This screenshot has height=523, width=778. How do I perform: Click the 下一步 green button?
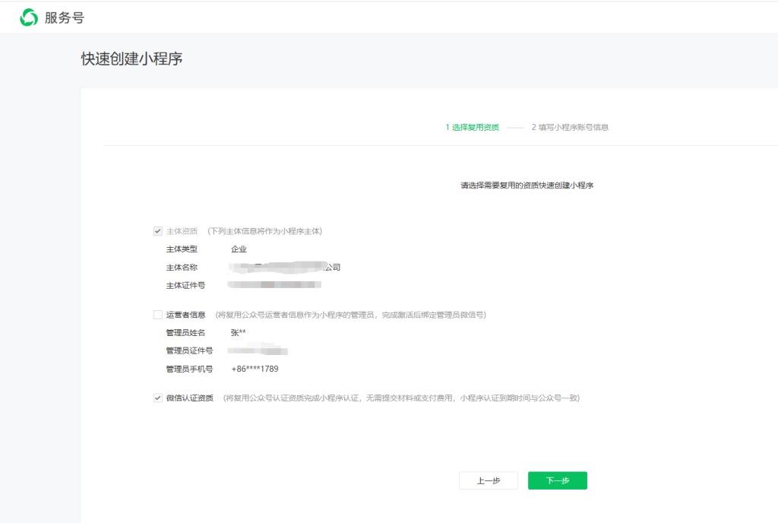pyautogui.click(x=557, y=480)
